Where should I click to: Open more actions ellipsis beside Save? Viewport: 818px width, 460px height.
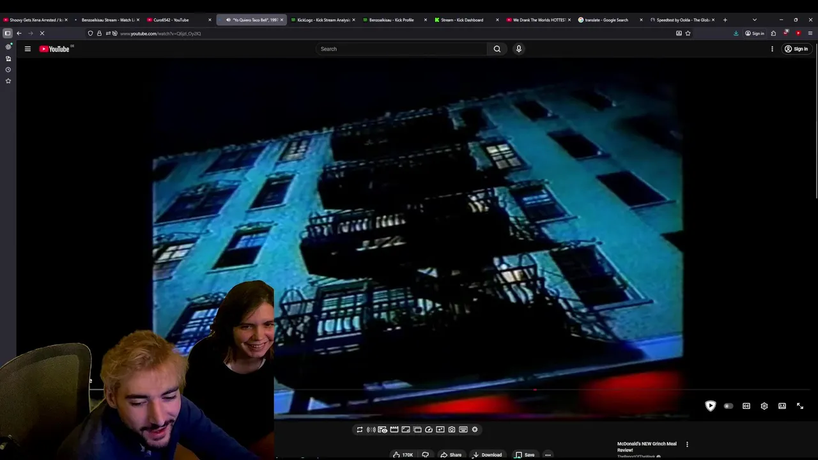548,455
